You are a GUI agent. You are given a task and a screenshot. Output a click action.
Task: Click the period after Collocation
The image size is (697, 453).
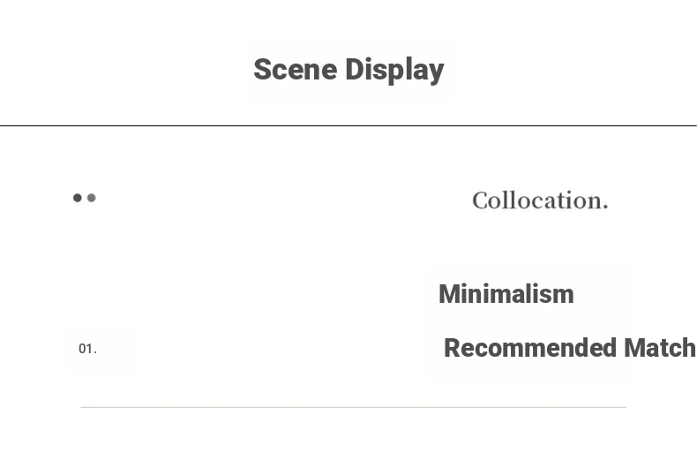(605, 208)
